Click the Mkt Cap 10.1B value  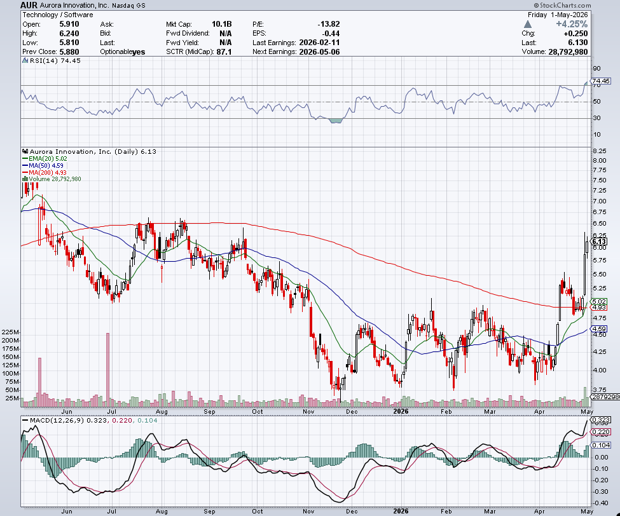click(x=222, y=24)
